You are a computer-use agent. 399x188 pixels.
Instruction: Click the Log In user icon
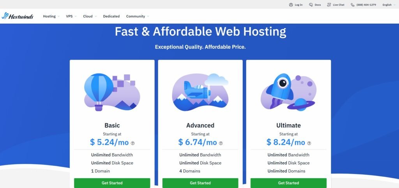(x=291, y=5)
